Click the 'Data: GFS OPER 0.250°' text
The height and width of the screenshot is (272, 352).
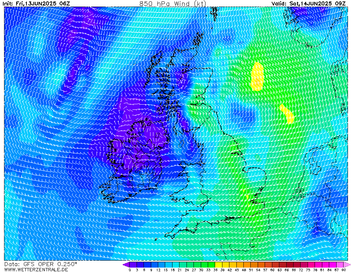pos(41,264)
